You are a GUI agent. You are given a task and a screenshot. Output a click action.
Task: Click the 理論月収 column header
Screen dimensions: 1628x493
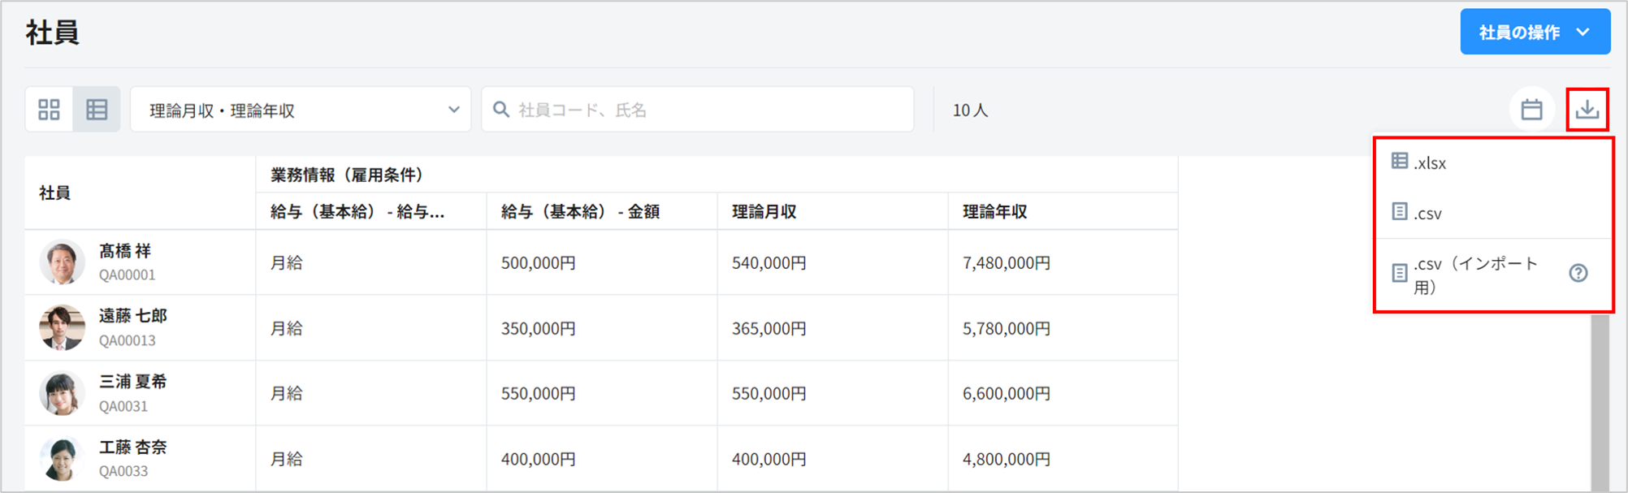tap(764, 212)
